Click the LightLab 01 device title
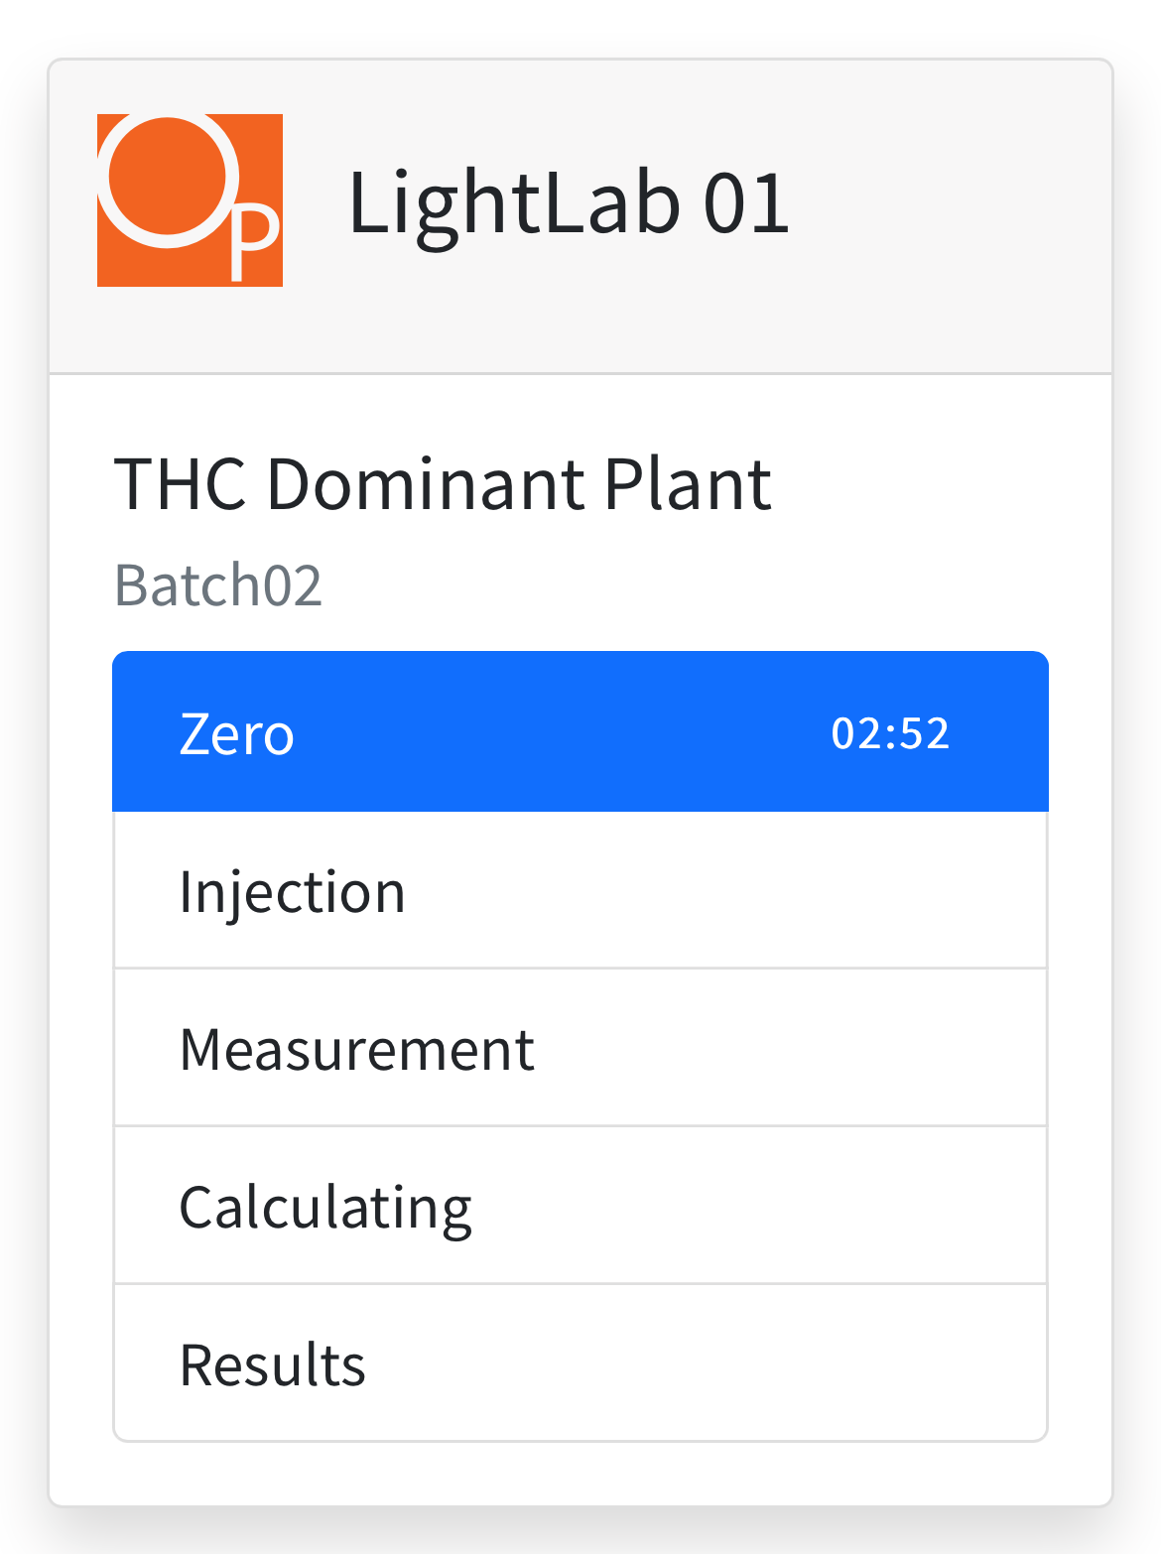This screenshot has height=1554, width=1161. click(x=569, y=201)
